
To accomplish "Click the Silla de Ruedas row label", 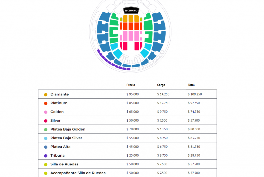I will (64, 164).
